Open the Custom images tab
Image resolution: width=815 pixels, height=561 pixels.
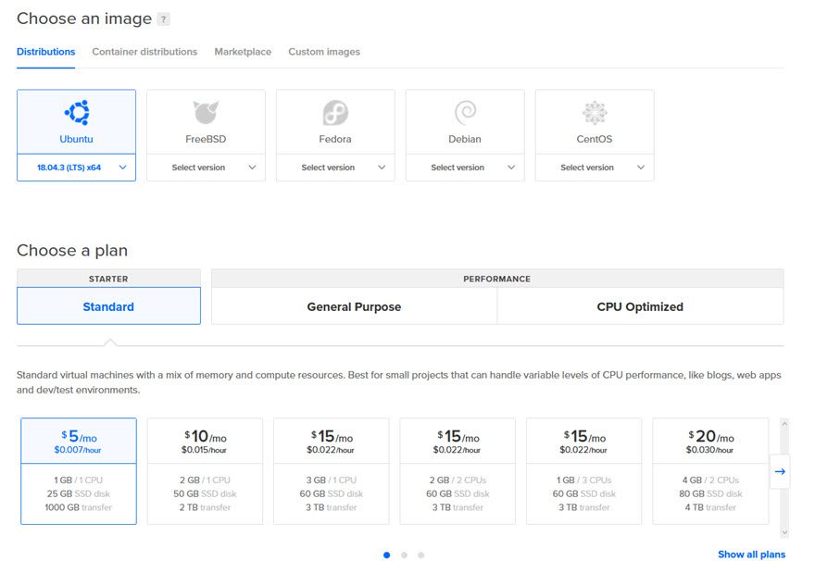point(323,53)
